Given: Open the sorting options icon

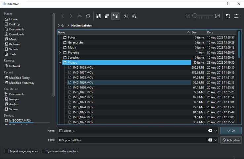Looking at the screenshot, I should coord(134,16).
